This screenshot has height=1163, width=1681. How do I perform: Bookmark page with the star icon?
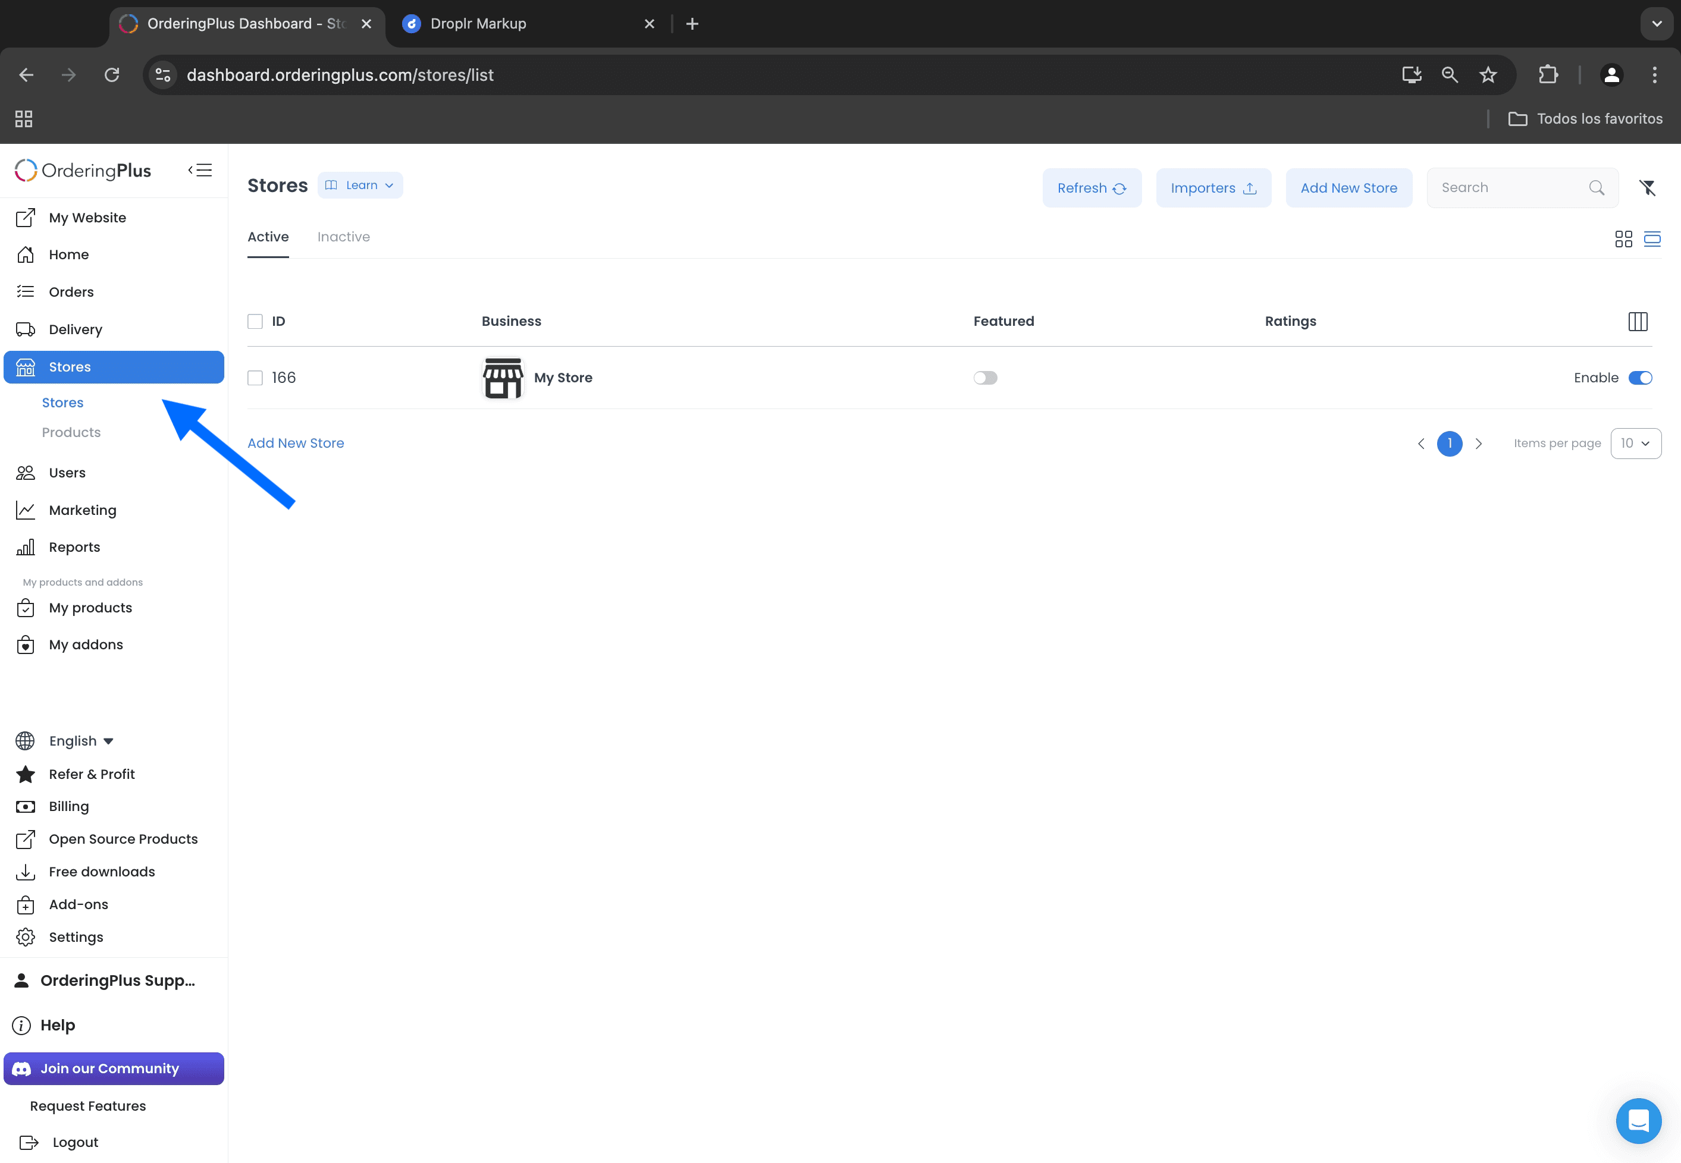click(1487, 75)
